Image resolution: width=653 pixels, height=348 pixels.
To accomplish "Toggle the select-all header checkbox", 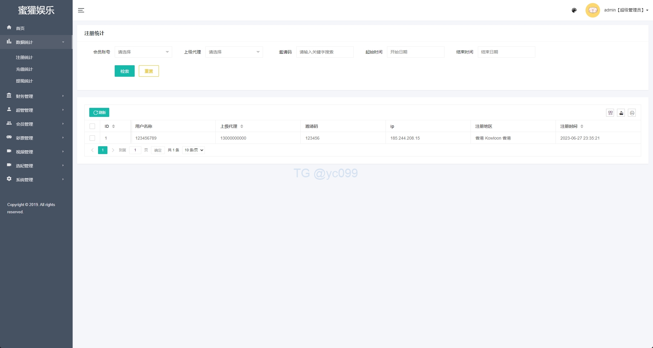I will tap(92, 126).
